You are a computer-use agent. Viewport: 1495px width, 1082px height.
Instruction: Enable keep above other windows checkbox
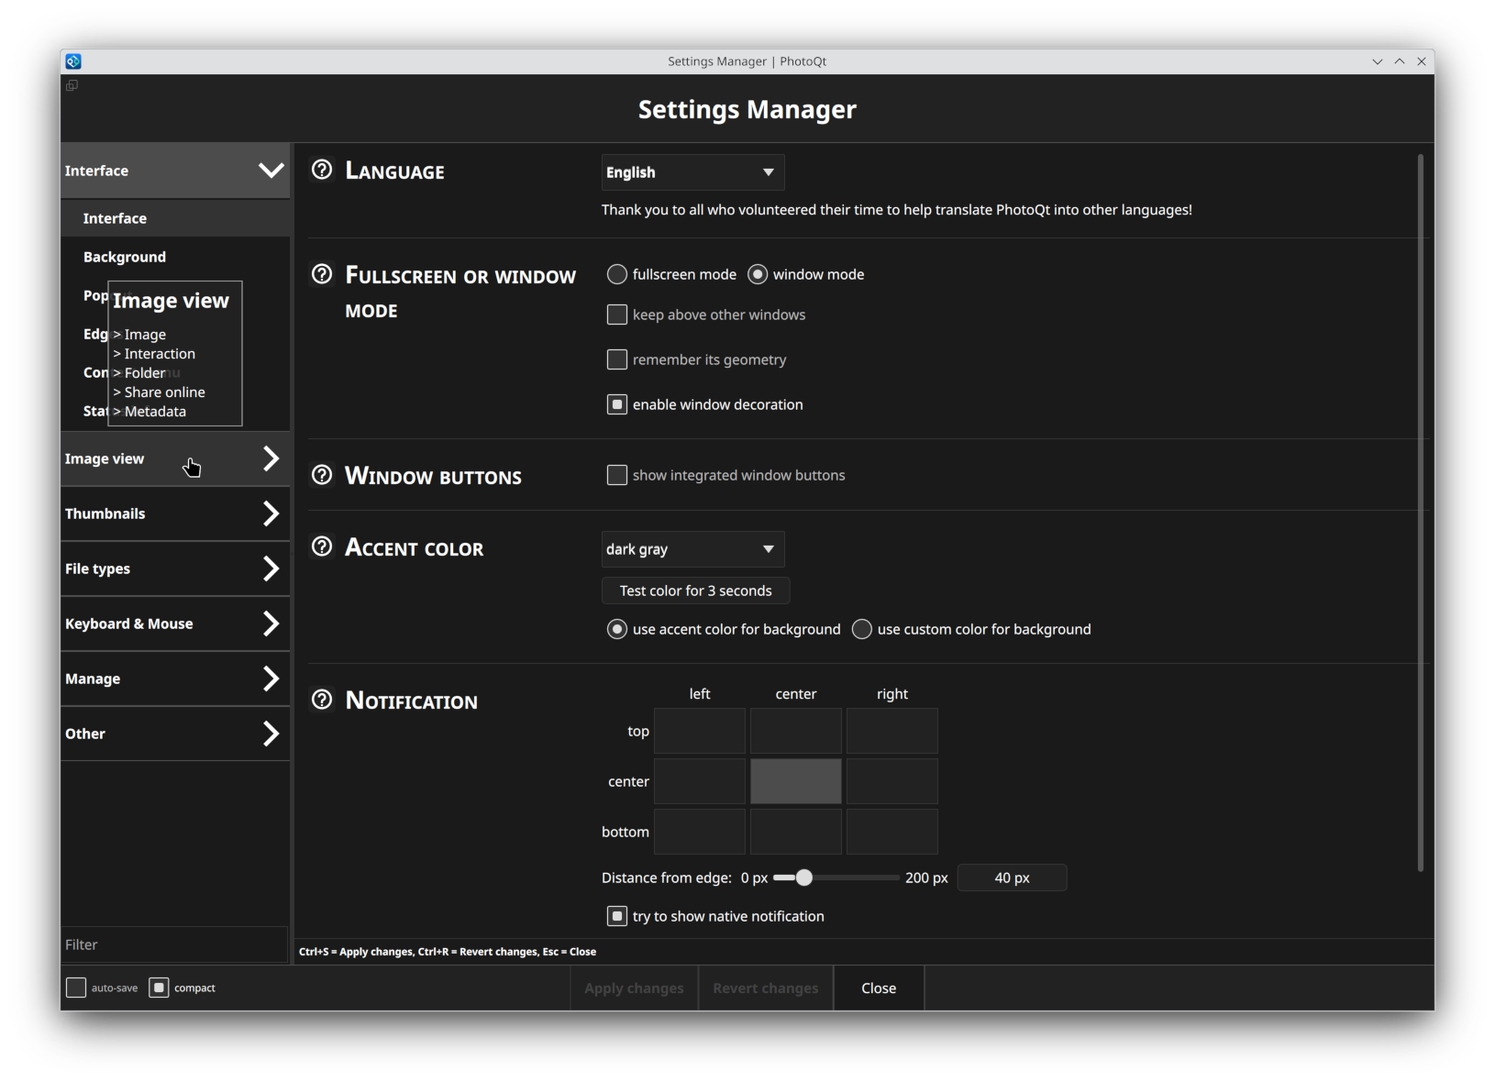617,315
